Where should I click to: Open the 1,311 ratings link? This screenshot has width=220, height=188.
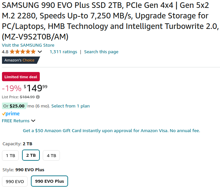(x=63, y=52)
